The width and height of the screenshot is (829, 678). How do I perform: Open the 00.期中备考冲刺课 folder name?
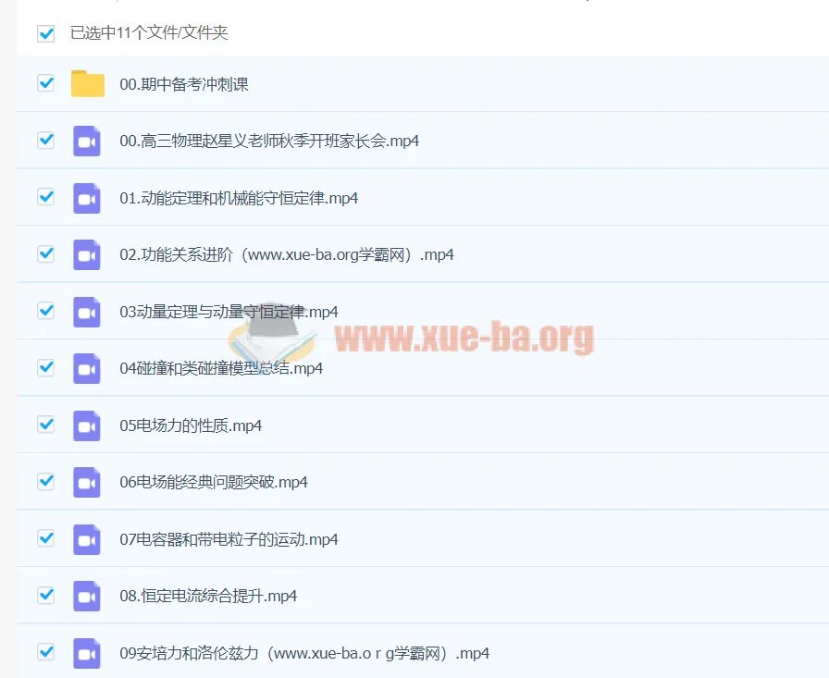point(184,84)
